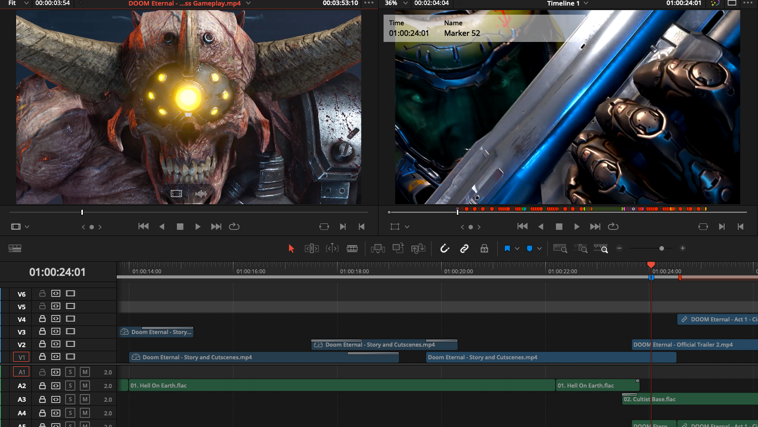Viewport: 758px width, 427px height.
Task: Select the Selection Mode arrow tool
Action: pos(291,248)
